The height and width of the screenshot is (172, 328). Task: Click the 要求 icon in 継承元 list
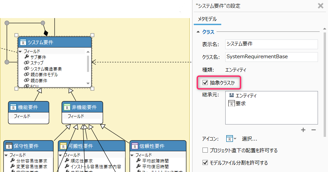[231, 103]
